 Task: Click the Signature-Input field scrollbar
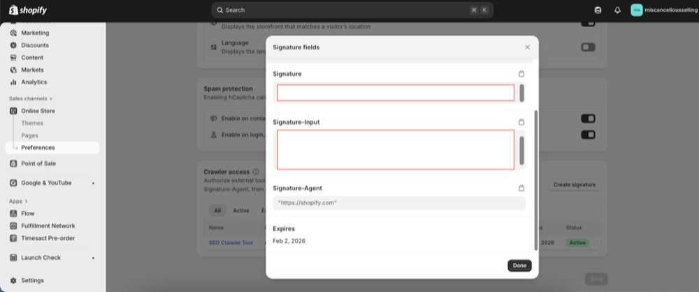click(521, 149)
